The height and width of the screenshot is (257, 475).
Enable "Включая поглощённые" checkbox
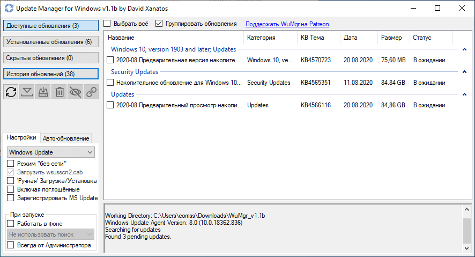11,189
